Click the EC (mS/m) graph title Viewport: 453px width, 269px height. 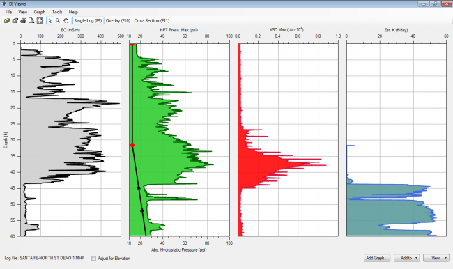(70, 30)
